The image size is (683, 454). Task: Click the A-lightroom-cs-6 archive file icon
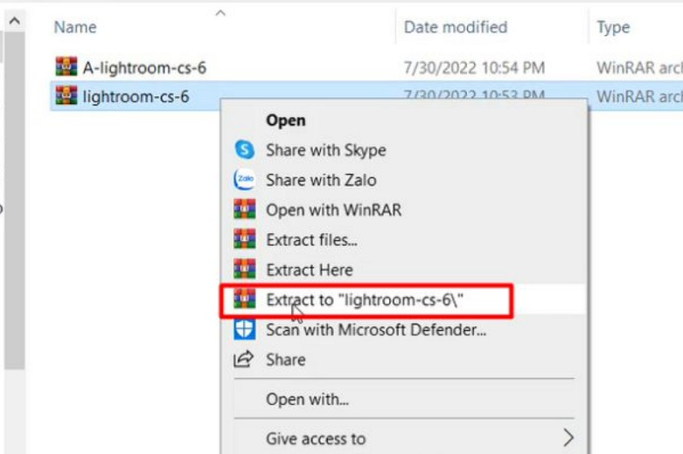(x=66, y=67)
